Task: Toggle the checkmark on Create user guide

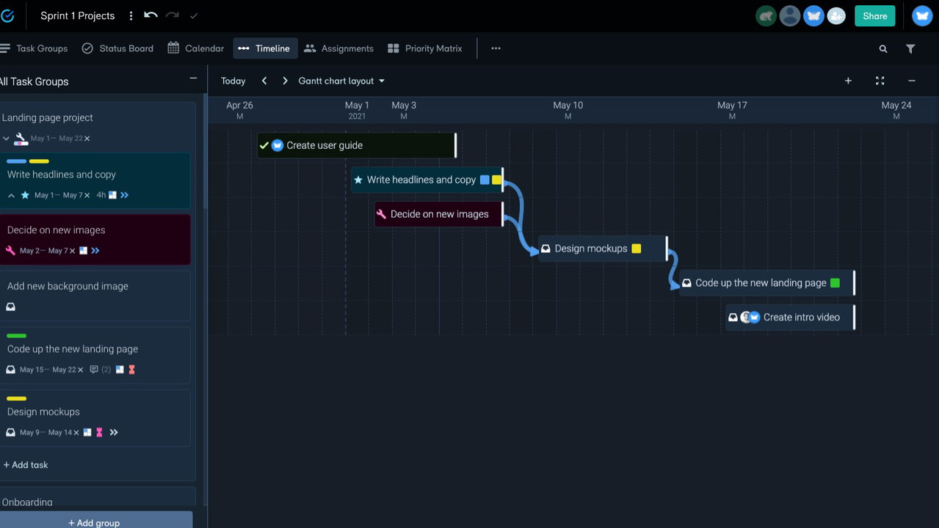Action: tap(264, 145)
